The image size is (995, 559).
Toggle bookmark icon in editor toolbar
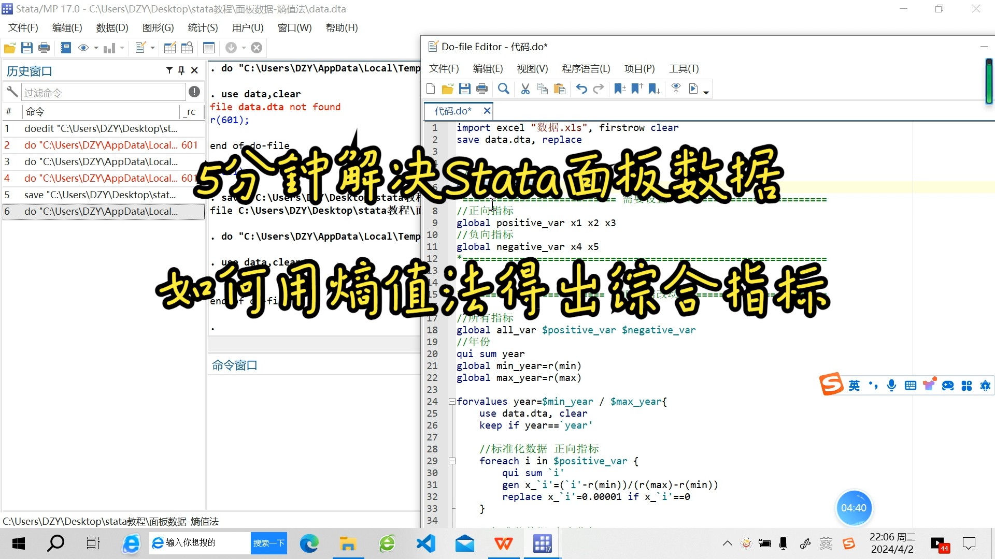pos(620,89)
